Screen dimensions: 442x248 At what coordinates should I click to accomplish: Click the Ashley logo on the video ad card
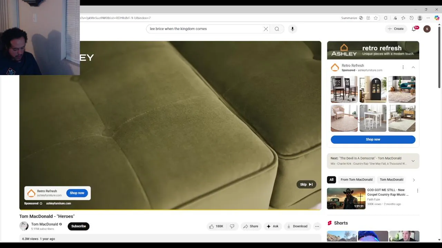click(31, 193)
